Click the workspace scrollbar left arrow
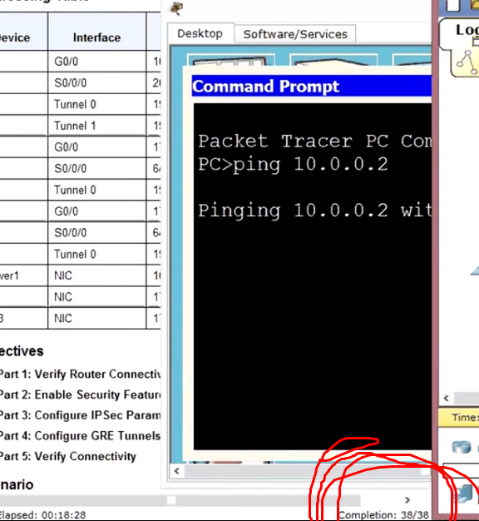The height and width of the screenshot is (521, 479). [446, 398]
